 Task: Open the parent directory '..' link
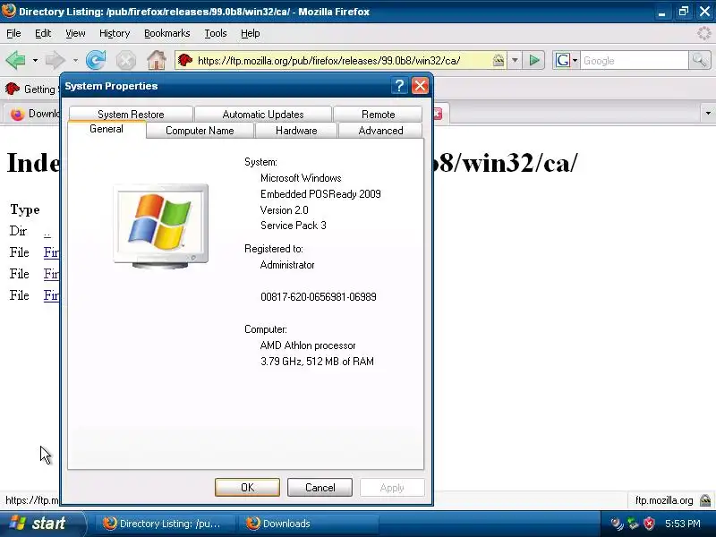[x=47, y=232]
